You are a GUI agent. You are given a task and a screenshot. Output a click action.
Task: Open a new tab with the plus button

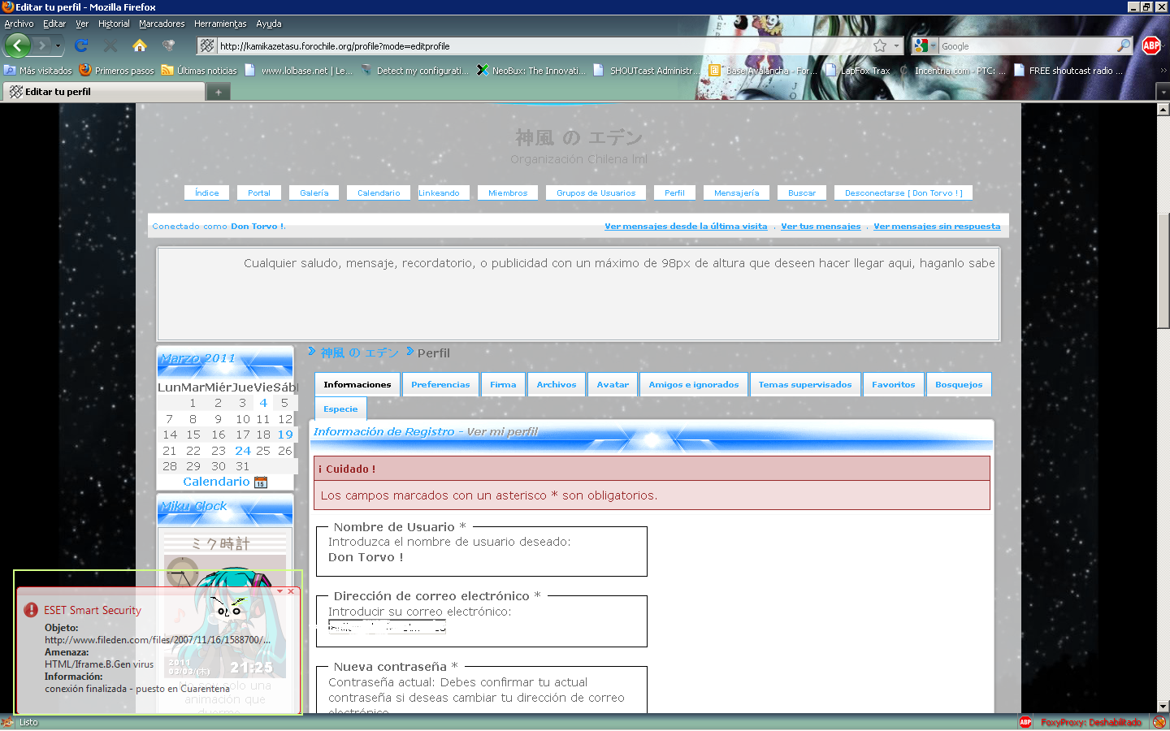pyautogui.click(x=218, y=93)
